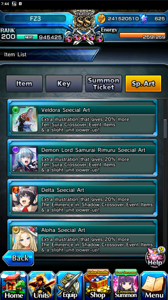Screen dimensions: 168x300
Task: Select the Sp.Art tab
Action: [x=143, y=84]
